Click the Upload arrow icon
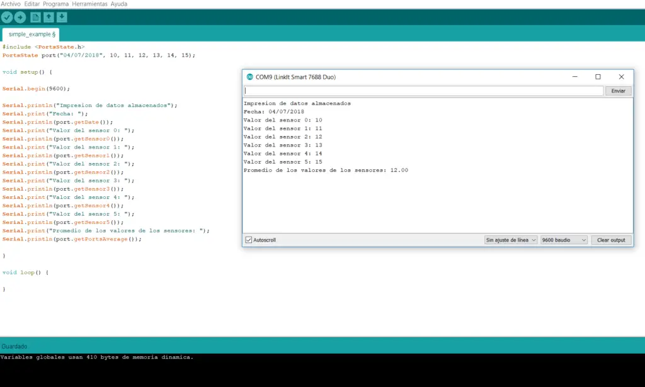The height and width of the screenshot is (387, 645). click(21, 18)
